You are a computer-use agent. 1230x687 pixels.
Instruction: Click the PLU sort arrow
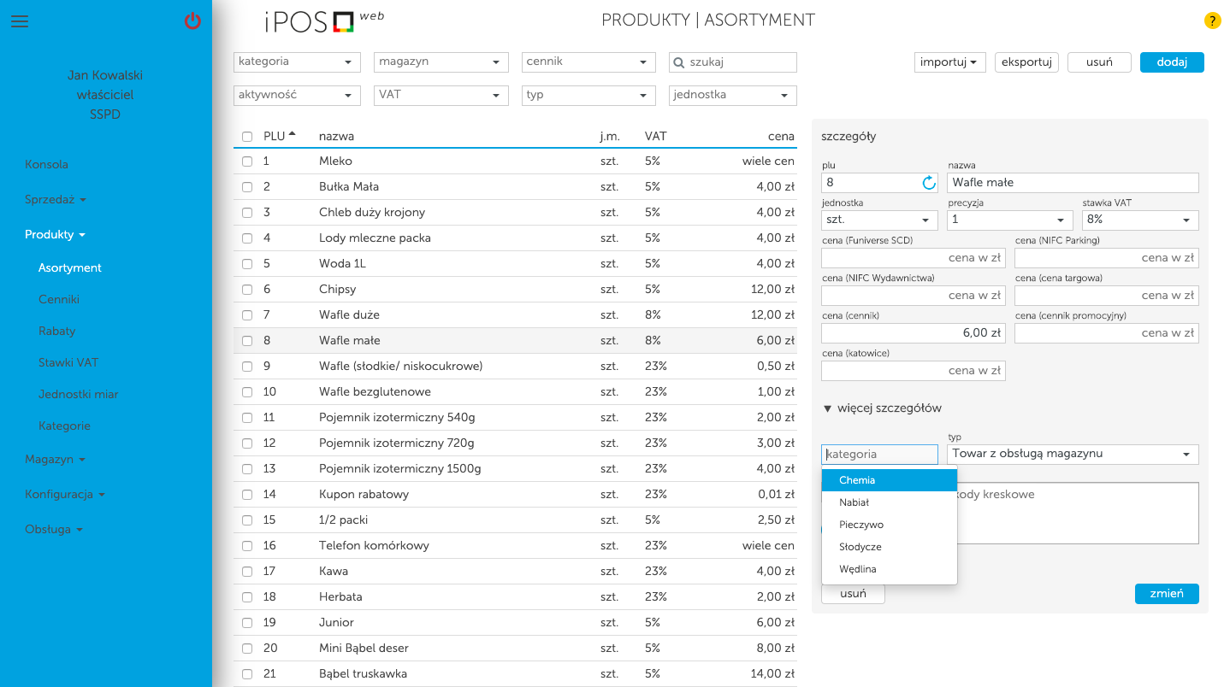pyautogui.click(x=293, y=134)
